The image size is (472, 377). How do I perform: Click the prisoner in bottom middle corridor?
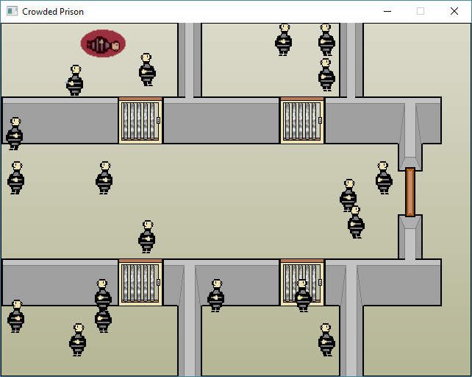[216, 295]
